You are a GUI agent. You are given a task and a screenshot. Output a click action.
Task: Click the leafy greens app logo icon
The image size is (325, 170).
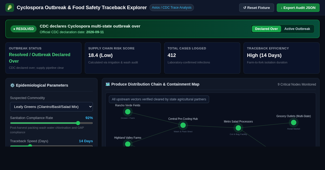pos(10,8)
